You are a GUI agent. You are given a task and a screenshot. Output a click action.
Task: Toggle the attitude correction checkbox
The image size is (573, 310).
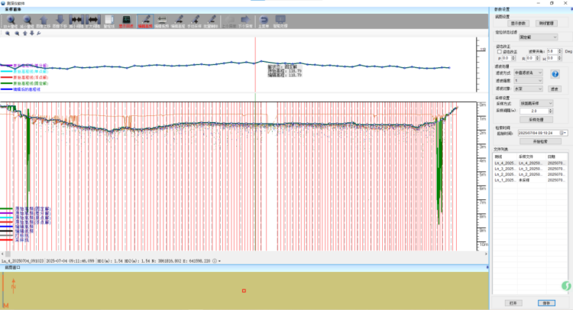pyautogui.click(x=499, y=52)
